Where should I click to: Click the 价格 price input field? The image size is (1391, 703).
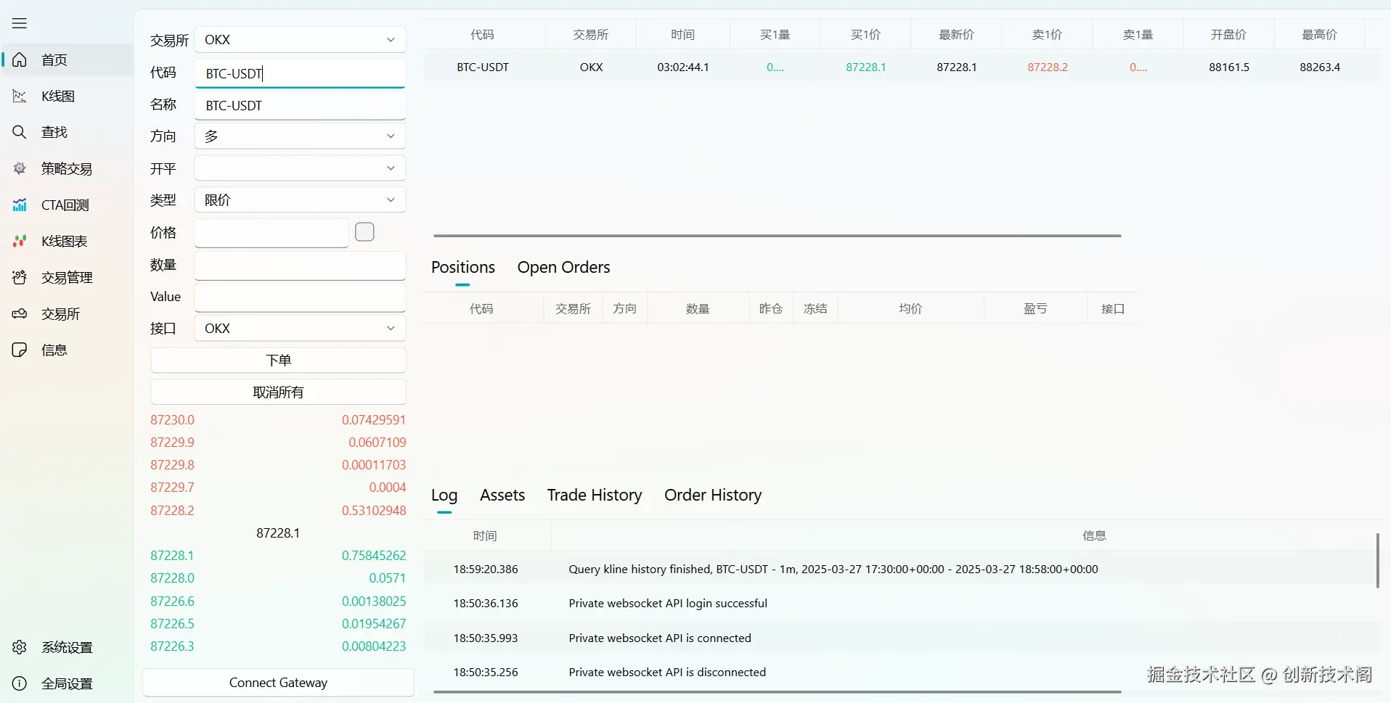point(272,233)
